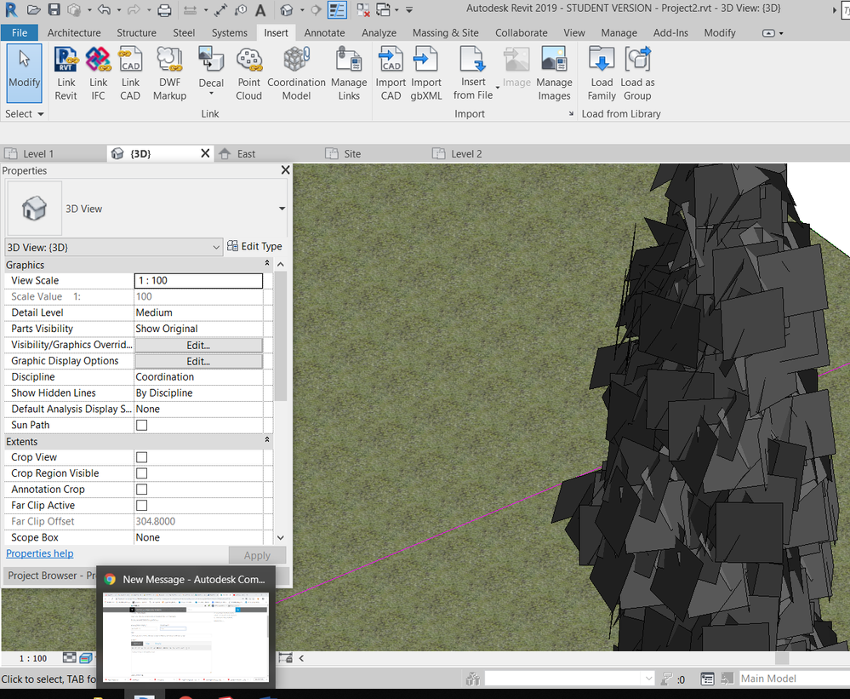Print using the printer icon
Viewport: 850px width, 699px height.
click(x=164, y=9)
